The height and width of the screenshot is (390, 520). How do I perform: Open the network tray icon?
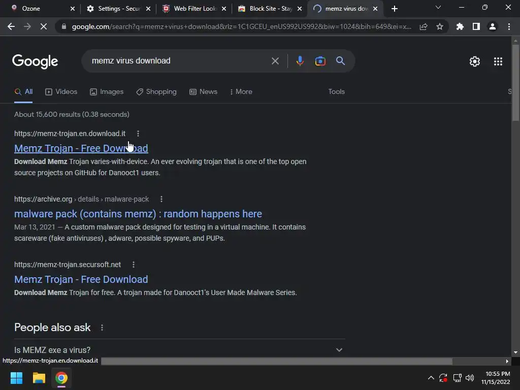(x=457, y=378)
